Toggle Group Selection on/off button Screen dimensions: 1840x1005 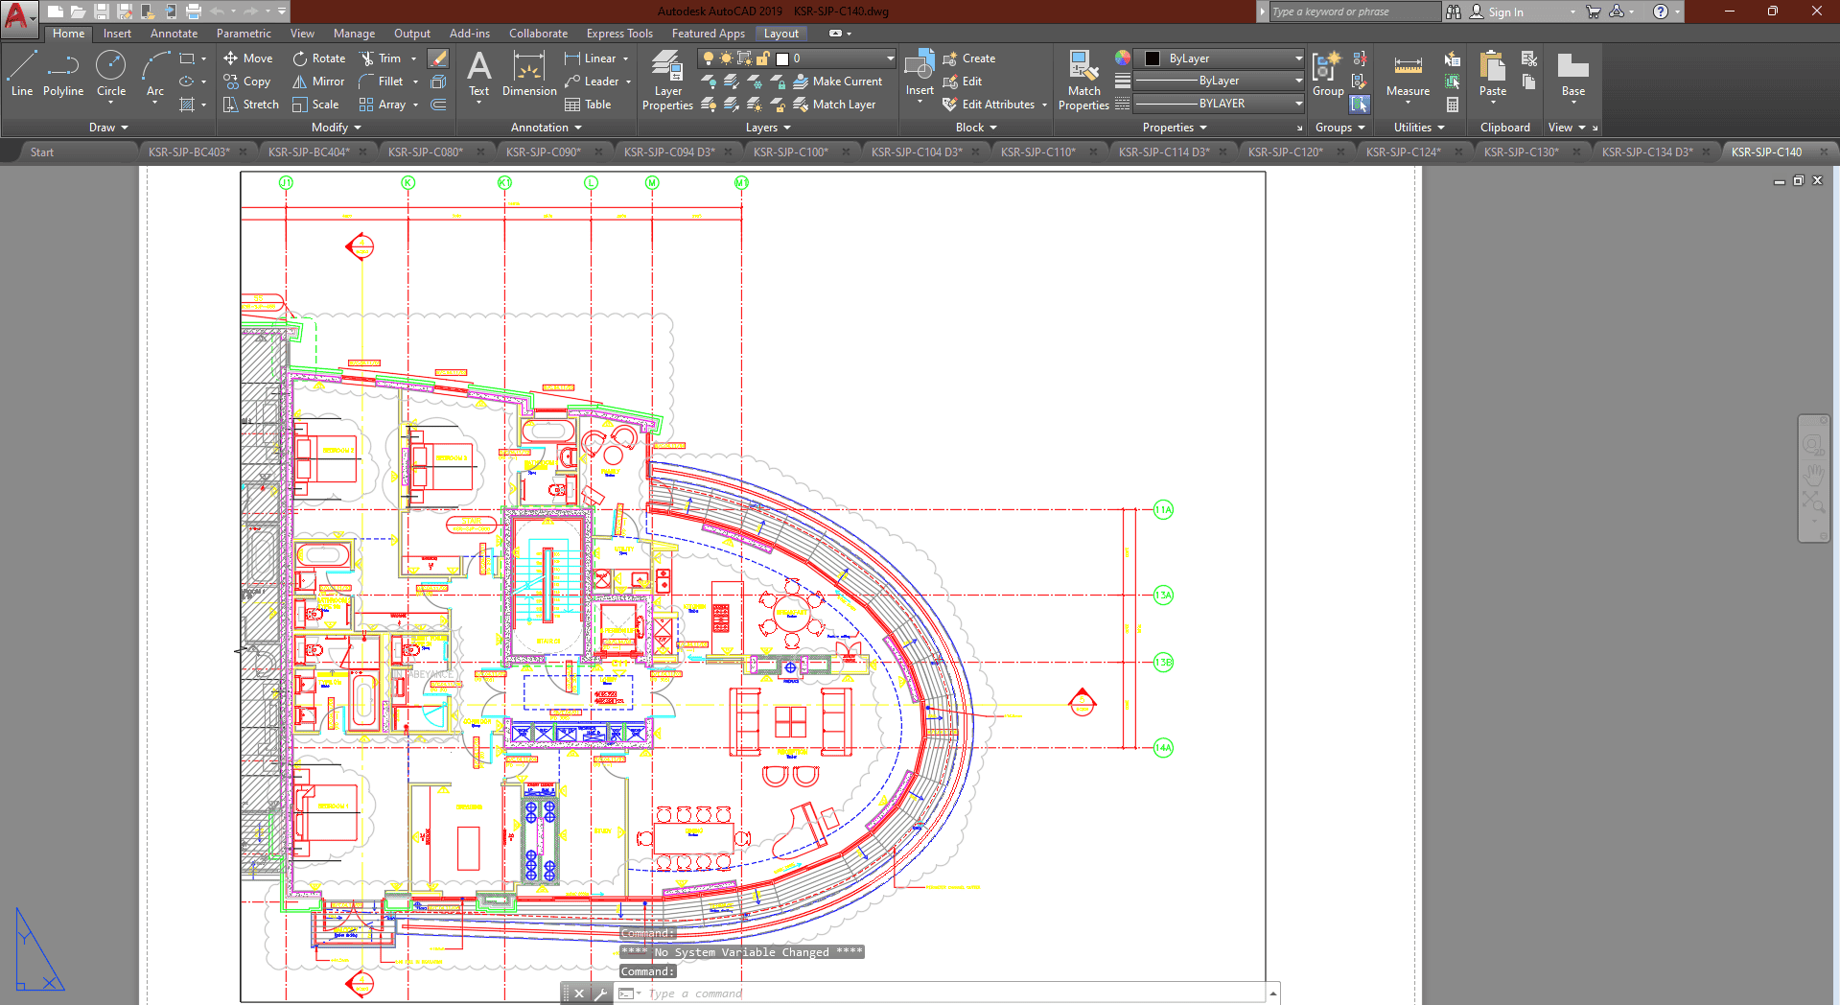tap(1360, 105)
